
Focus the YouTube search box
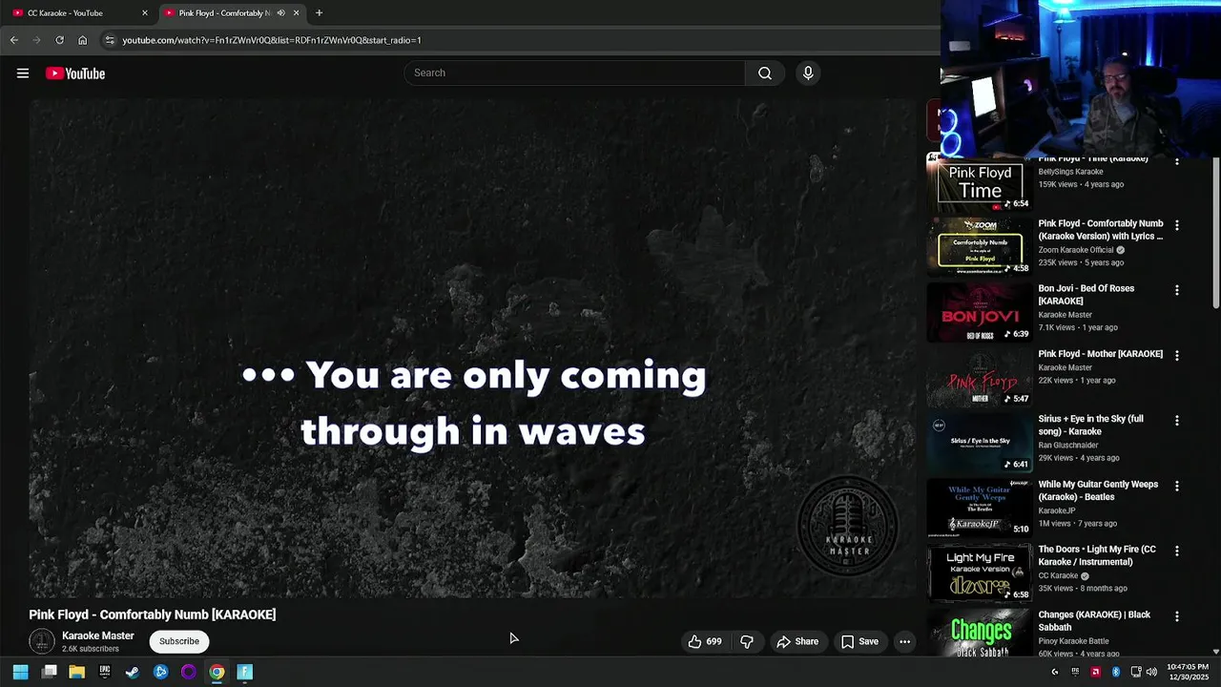coord(574,73)
